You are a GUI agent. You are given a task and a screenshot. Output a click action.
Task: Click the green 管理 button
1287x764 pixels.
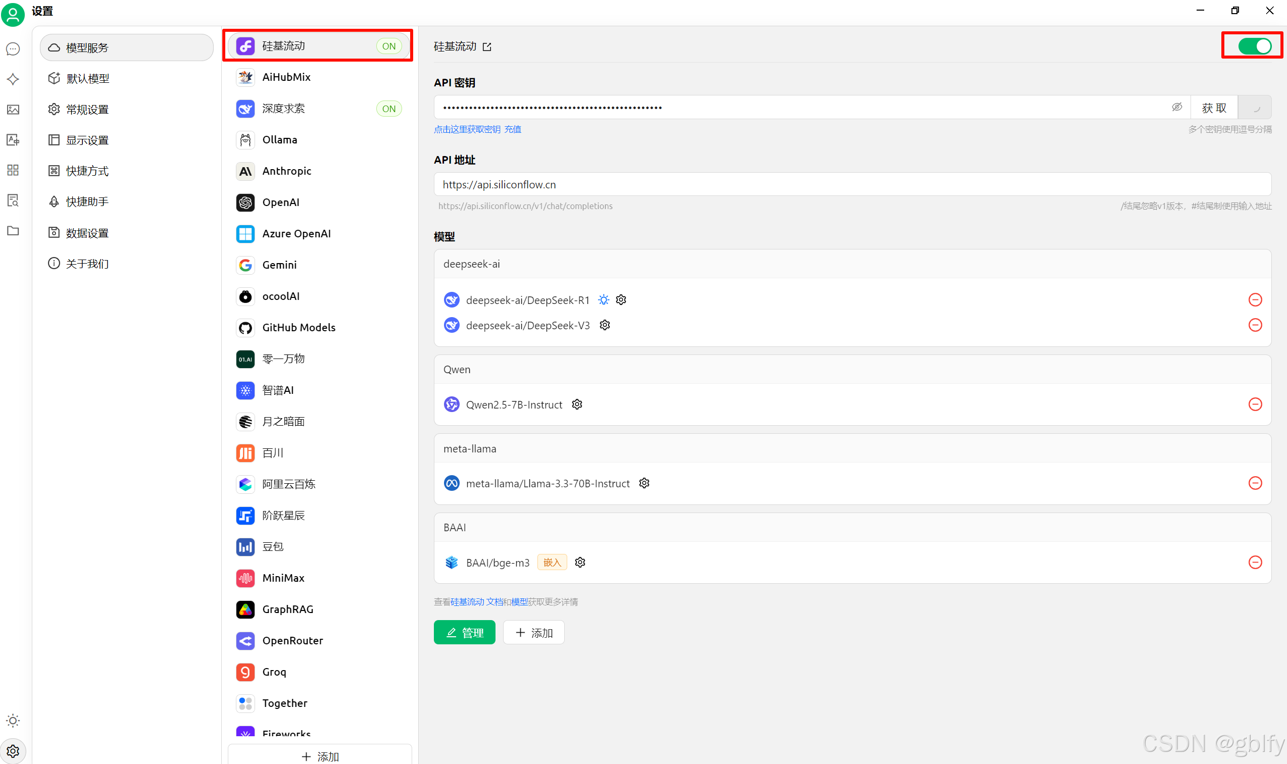464,632
